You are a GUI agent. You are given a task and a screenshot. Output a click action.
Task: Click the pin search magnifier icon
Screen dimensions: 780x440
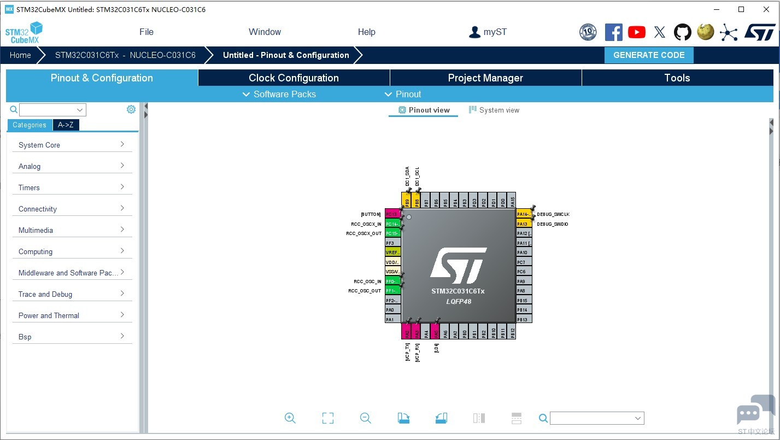(x=543, y=418)
